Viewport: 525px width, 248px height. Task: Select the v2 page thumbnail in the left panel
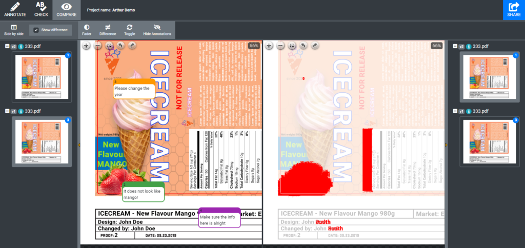[x=42, y=77]
